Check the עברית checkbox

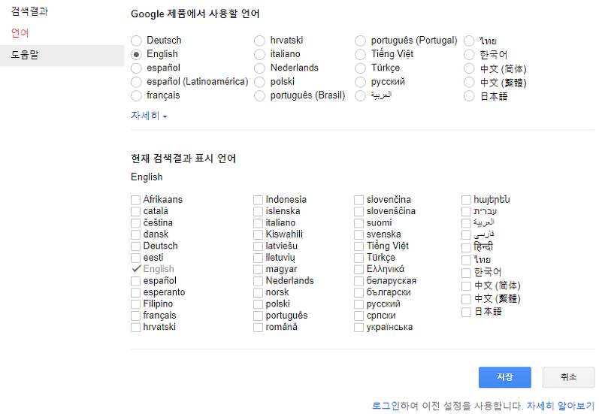click(466, 211)
